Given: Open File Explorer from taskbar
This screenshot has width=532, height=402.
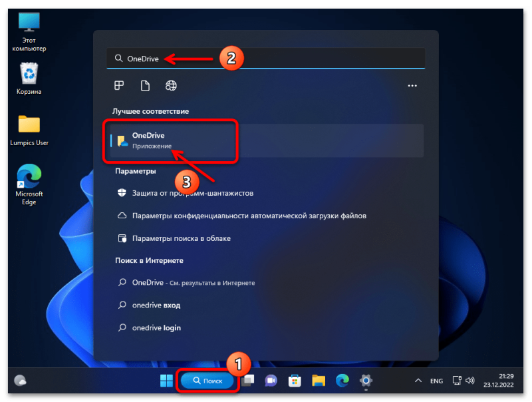Looking at the screenshot, I should pyautogui.click(x=319, y=381).
